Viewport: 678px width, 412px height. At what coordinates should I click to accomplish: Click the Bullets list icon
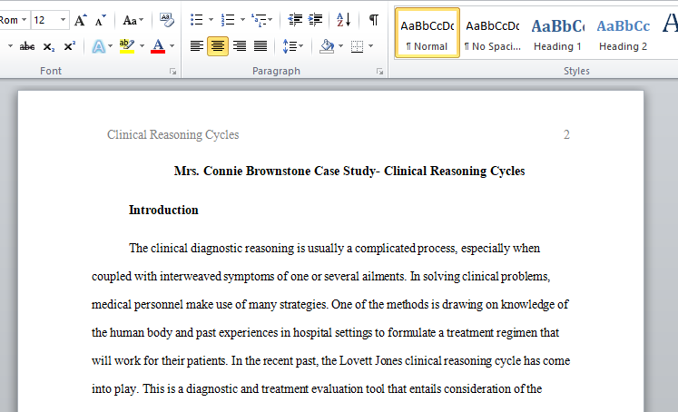(x=197, y=20)
